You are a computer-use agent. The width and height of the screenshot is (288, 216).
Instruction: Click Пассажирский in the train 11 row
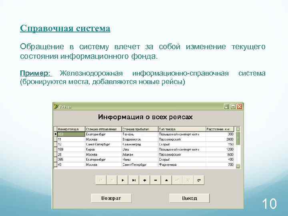[x=182, y=140]
